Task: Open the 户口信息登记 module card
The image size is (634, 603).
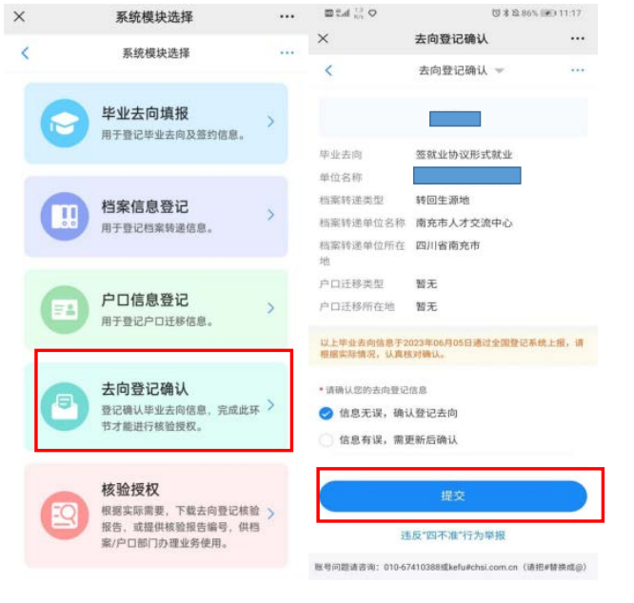Action: click(156, 310)
